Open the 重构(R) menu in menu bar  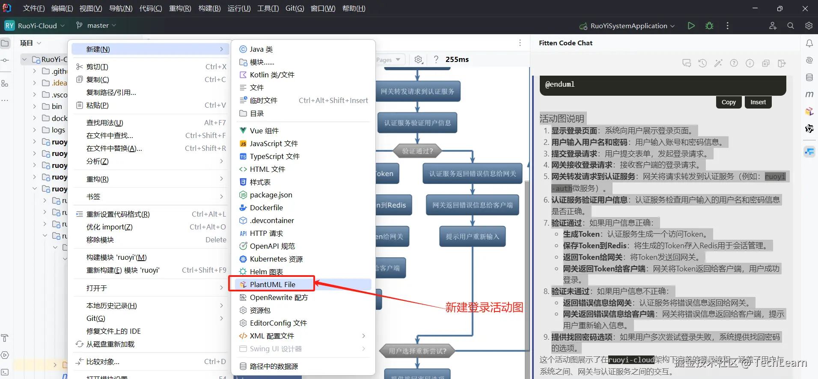pos(180,9)
